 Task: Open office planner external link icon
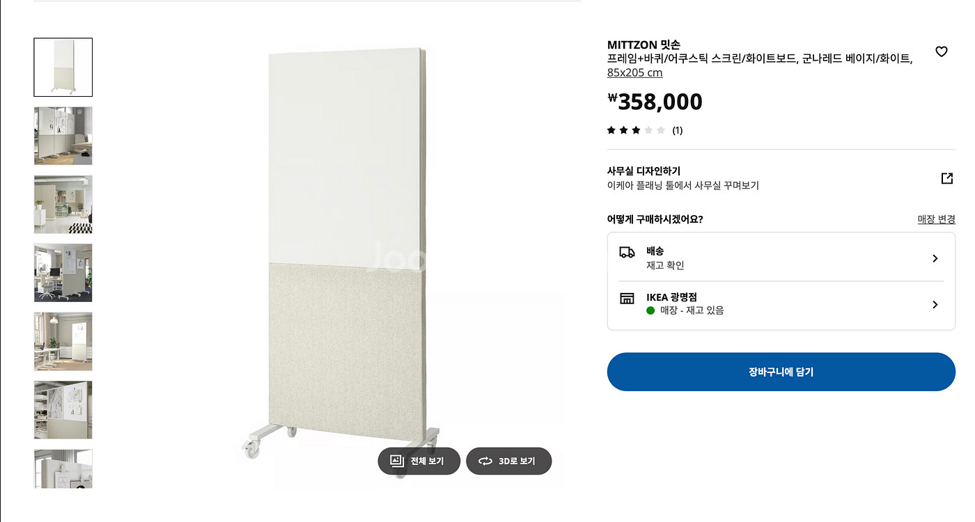point(946,178)
